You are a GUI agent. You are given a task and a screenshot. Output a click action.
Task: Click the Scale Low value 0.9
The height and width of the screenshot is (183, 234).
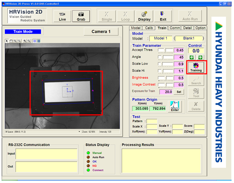(179, 64)
